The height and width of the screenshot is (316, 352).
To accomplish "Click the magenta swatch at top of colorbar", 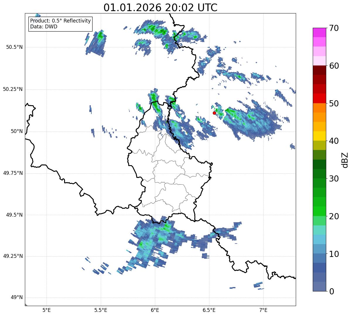I will 319,32.
